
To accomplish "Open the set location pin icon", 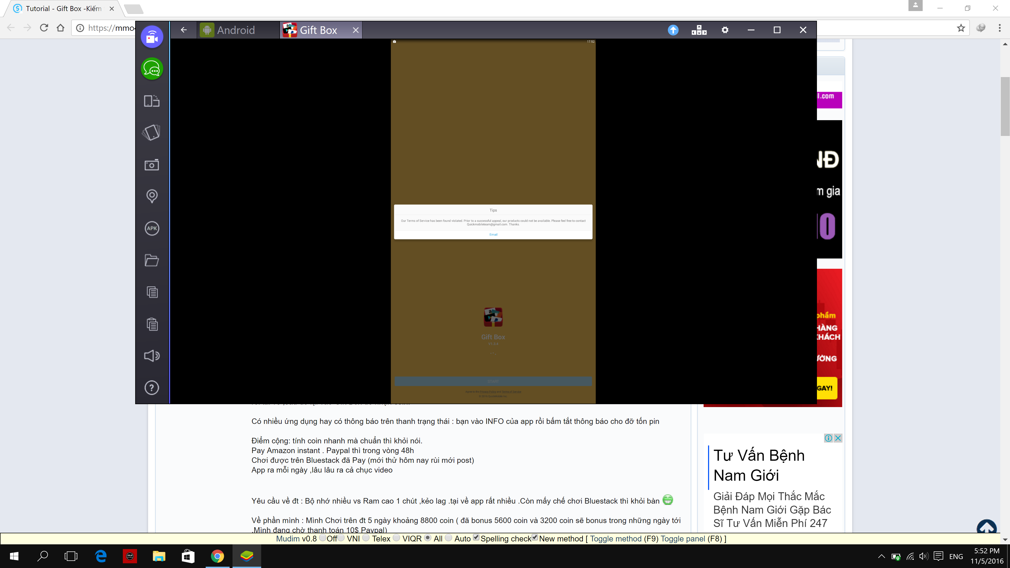I will tap(152, 196).
